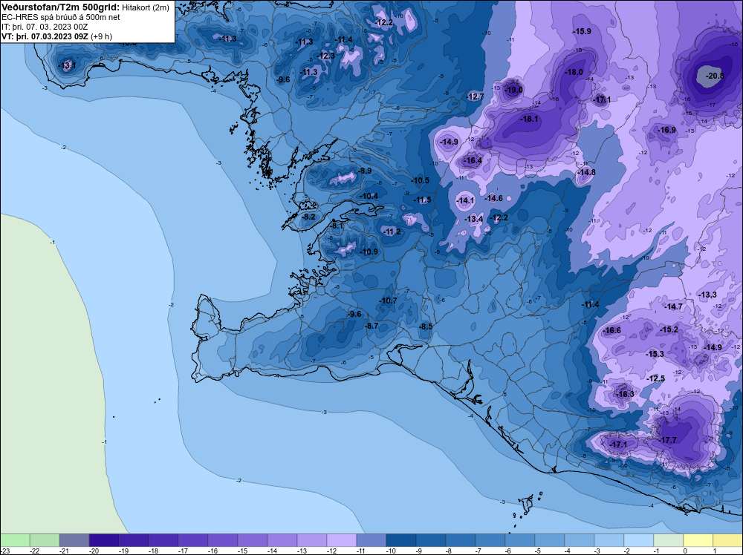
Task: Select the legend swatch labeled 0
Action: point(698,540)
